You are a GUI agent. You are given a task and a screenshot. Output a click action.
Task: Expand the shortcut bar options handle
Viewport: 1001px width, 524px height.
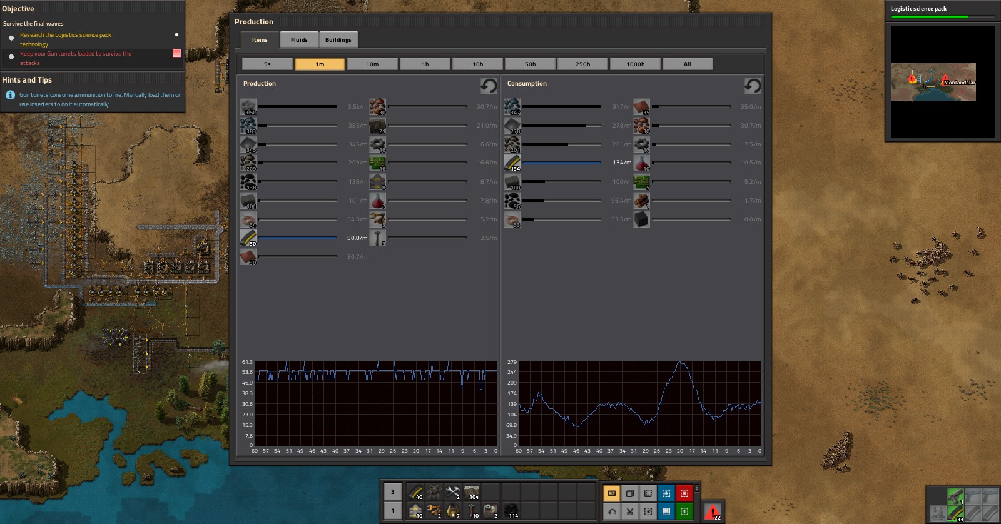(x=696, y=488)
